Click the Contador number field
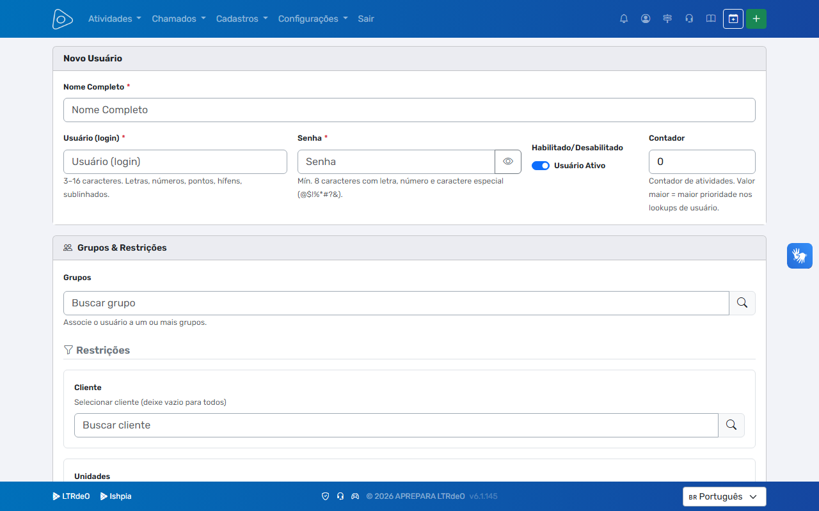This screenshot has height=511, width=819. pyautogui.click(x=702, y=162)
